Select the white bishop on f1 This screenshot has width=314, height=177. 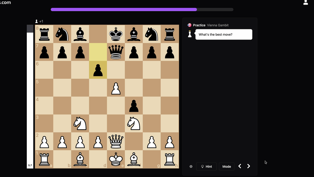[134, 159]
